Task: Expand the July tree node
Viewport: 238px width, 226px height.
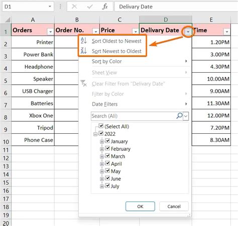Action: (102, 186)
